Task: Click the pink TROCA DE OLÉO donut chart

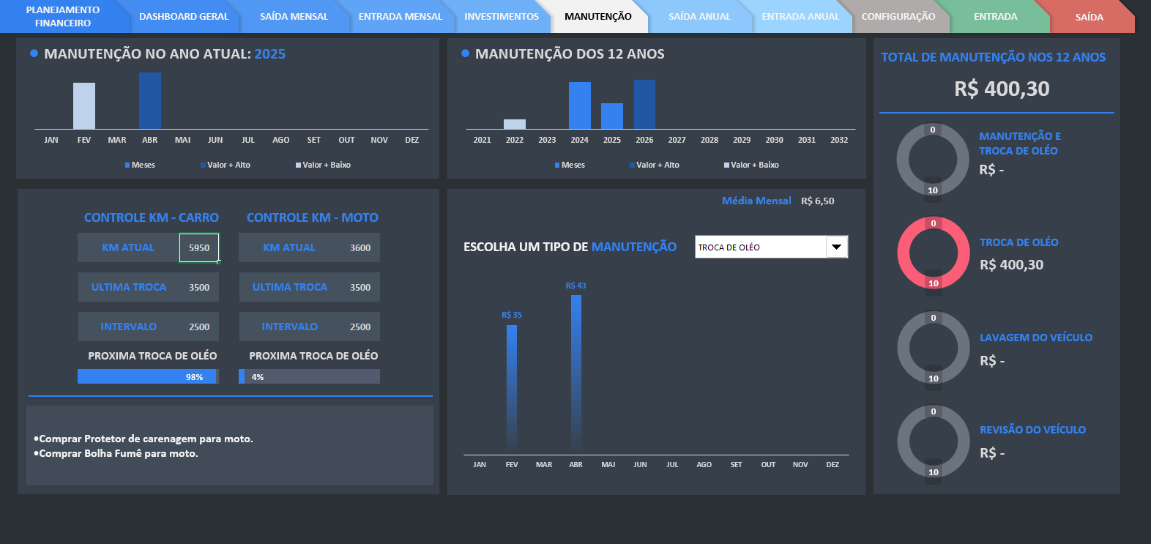Action: point(934,253)
